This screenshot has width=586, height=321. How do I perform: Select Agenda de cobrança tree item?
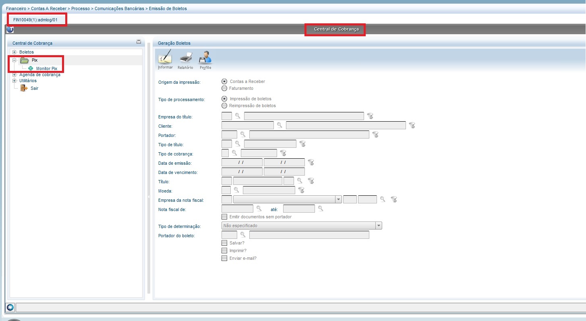click(x=40, y=75)
